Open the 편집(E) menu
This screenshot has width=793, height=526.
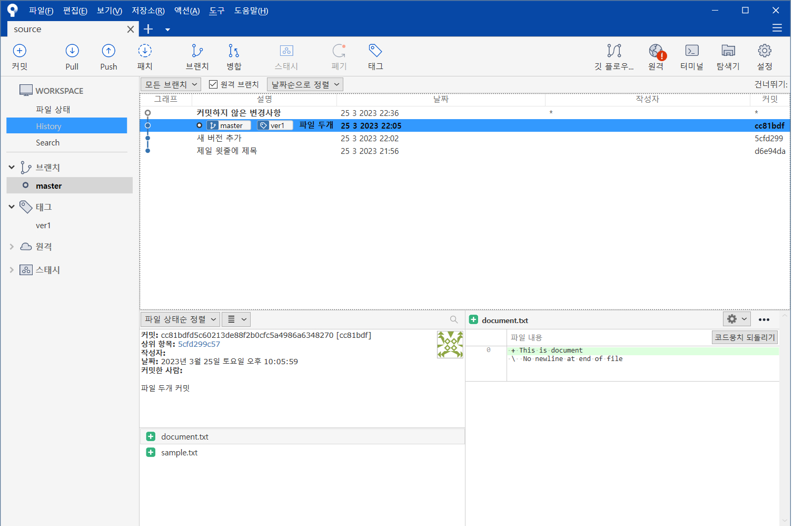click(x=75, y=11)
